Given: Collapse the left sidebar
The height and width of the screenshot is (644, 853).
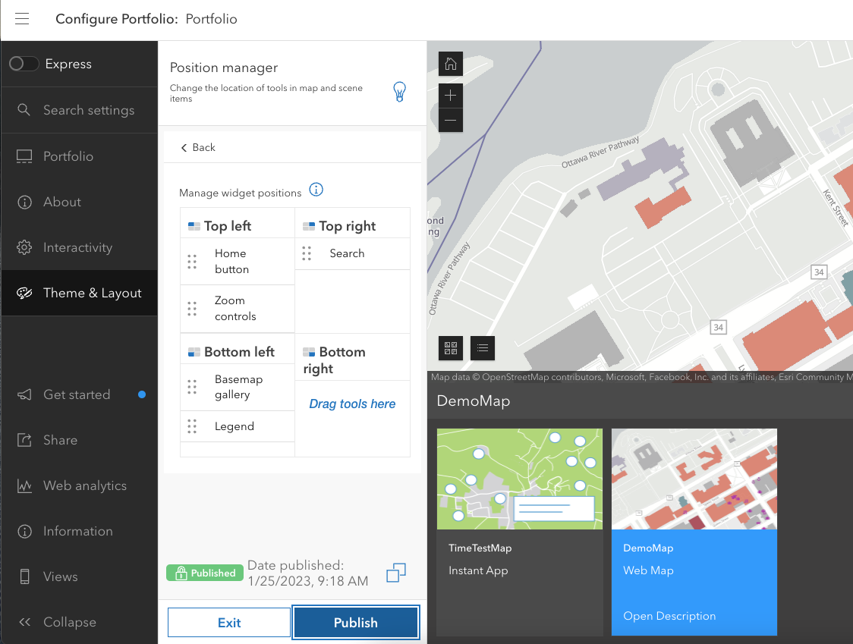Looking at the screenshot, I should (59, 622).
